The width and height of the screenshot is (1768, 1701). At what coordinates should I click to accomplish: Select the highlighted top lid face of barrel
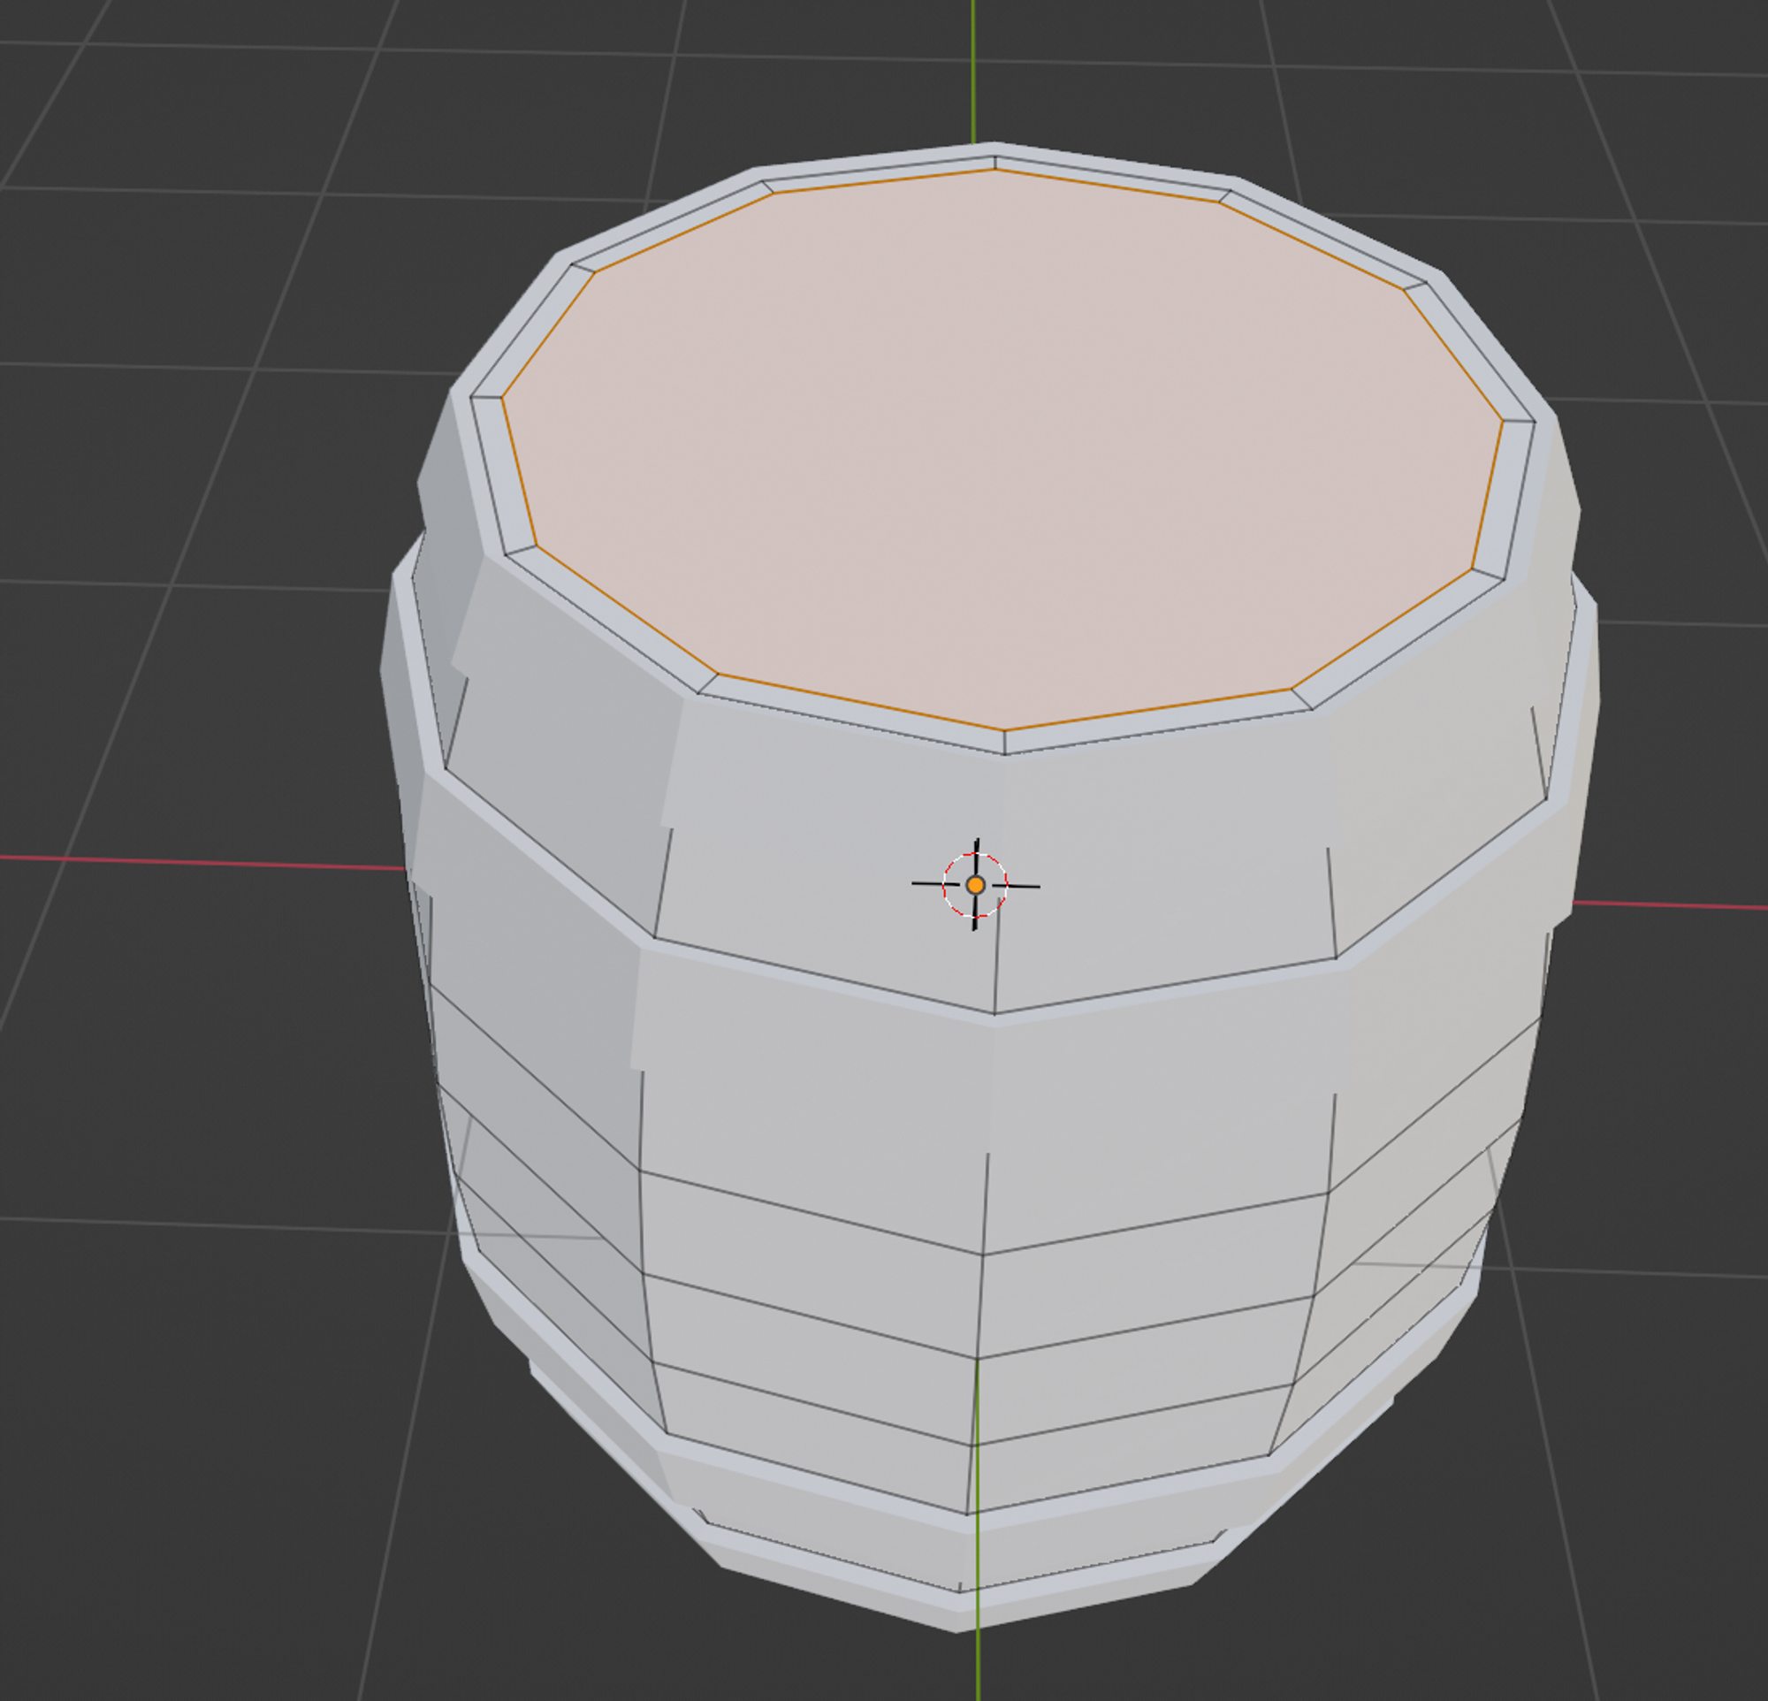tap(1002, 449)
